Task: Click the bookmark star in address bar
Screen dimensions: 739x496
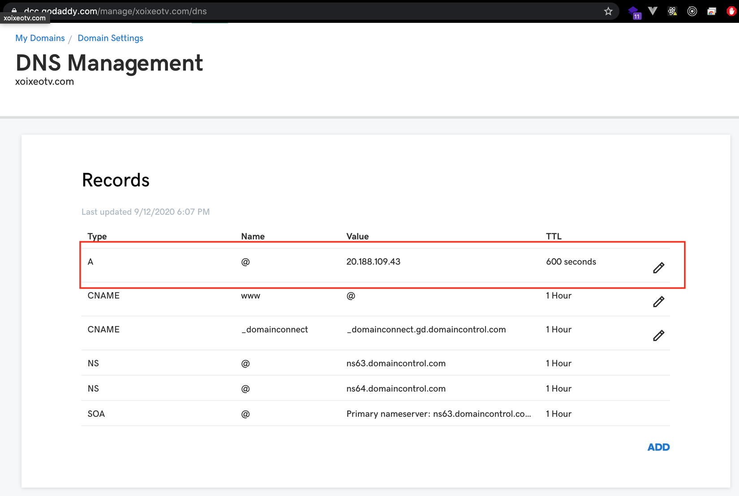Action: click(608, 11)
